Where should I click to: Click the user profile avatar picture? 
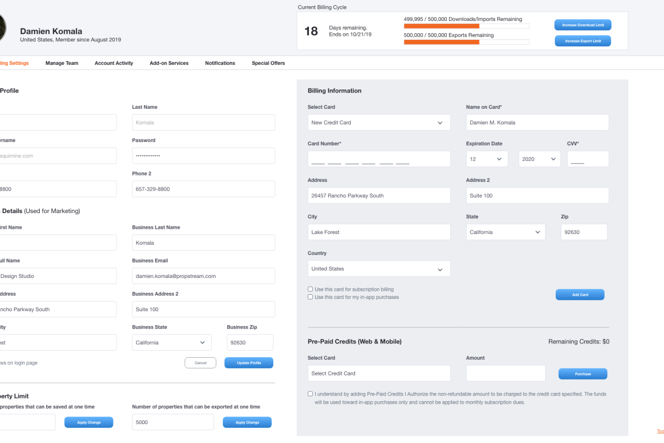coord(2,27)
